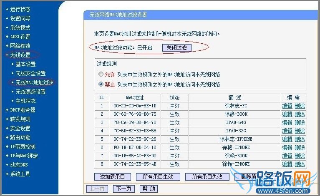
Task: Click 删除 for 徐静-BOOK entry
Action: [x=300, y=114]
